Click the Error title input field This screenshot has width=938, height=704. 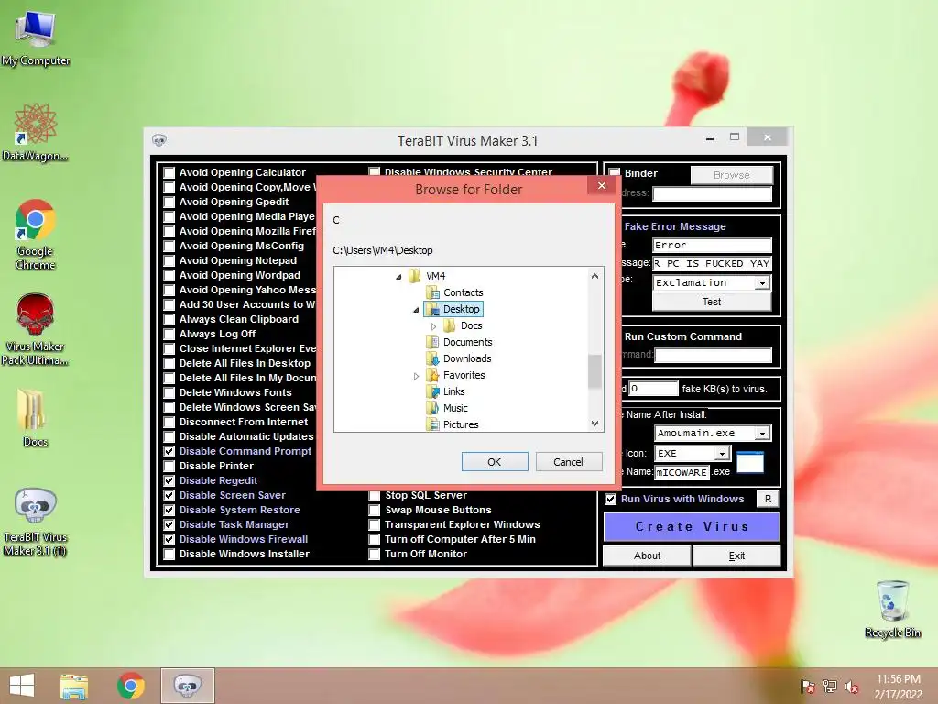point(712,246)
